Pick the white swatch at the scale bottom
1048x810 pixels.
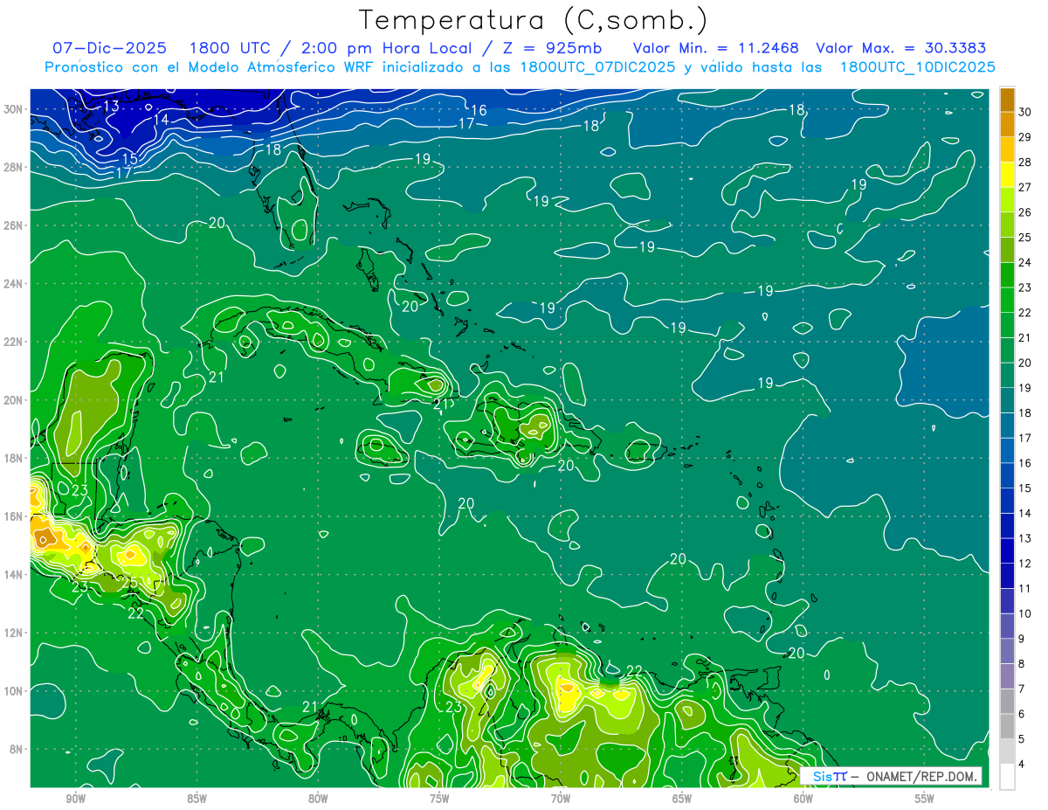tap(1008, 777)
